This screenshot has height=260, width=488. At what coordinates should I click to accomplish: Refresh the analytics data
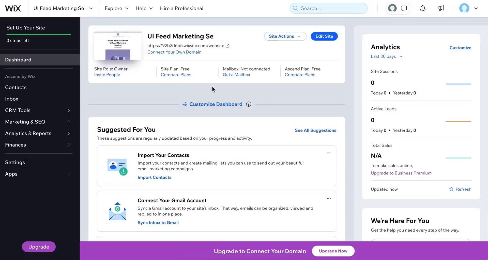point(460,189)
